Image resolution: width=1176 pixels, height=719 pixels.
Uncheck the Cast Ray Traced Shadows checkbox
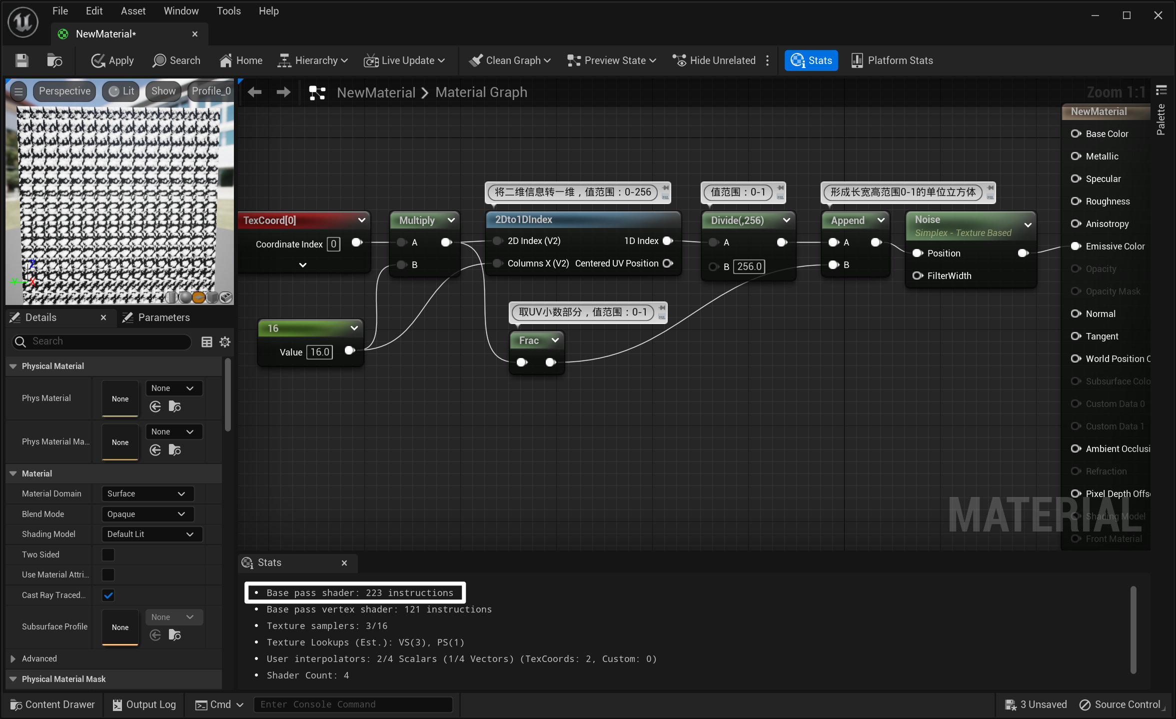pos(108,595)
